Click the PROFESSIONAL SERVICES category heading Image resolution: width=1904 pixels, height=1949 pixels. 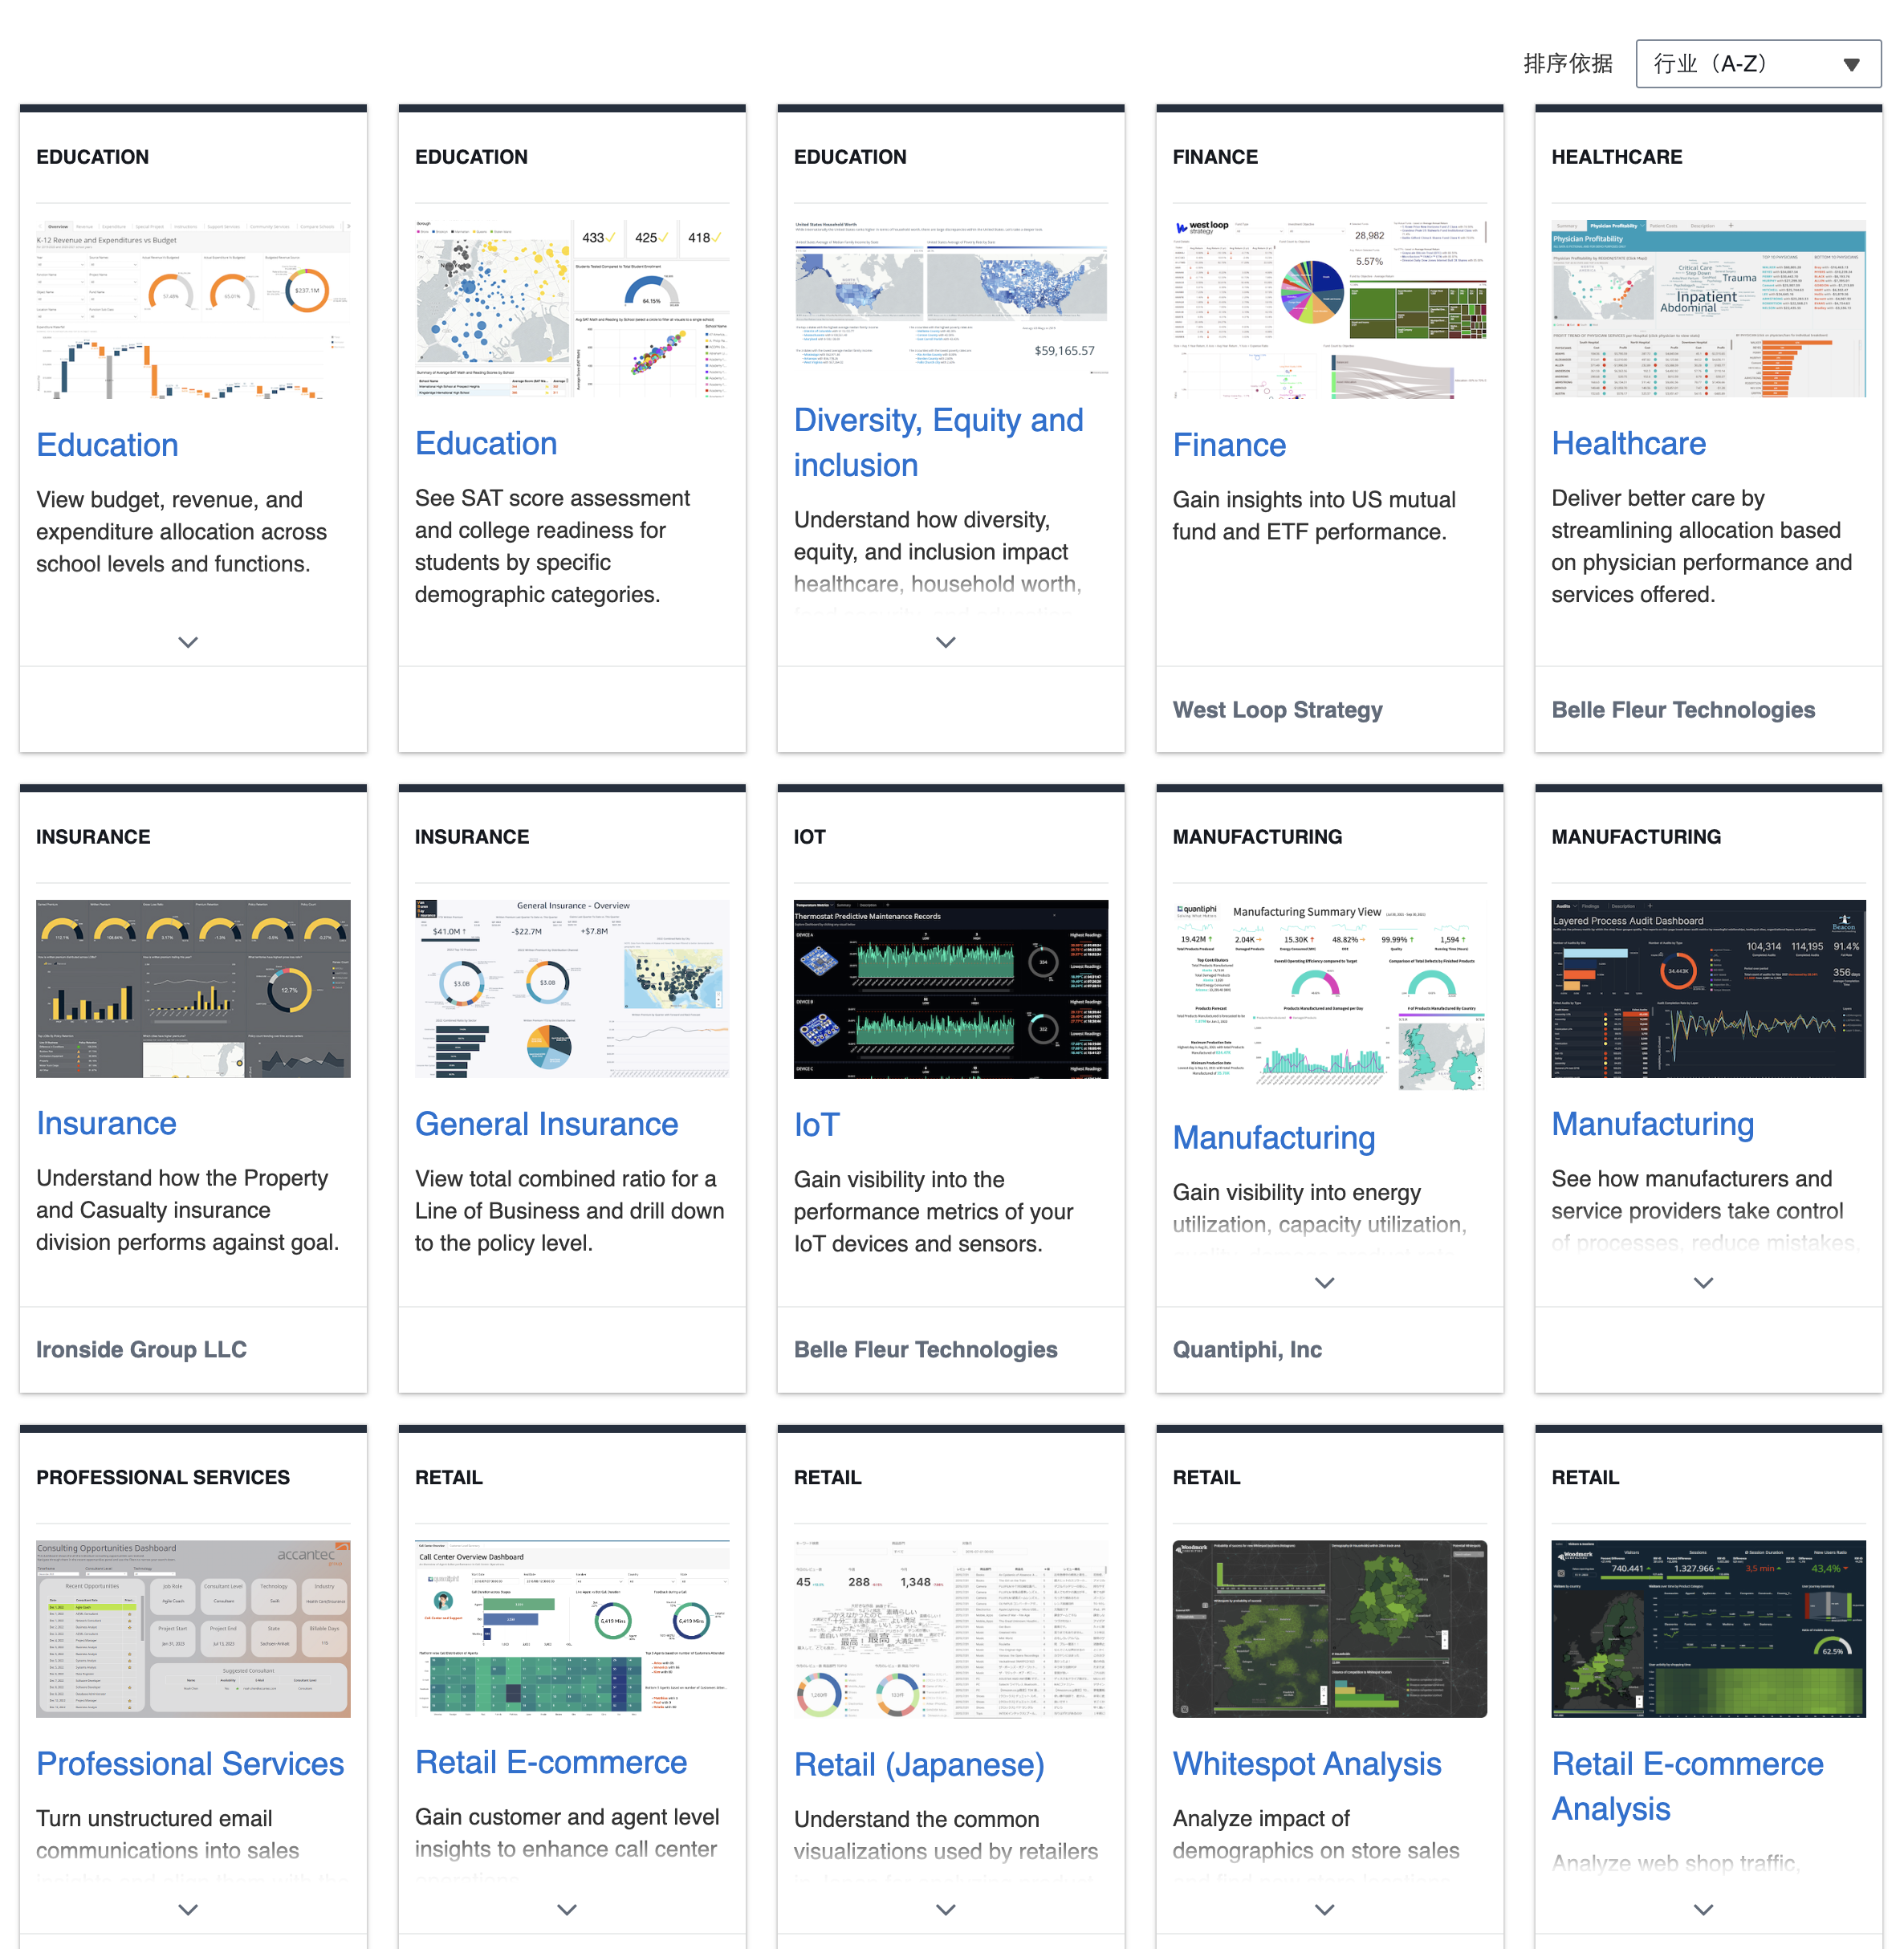163,1478
